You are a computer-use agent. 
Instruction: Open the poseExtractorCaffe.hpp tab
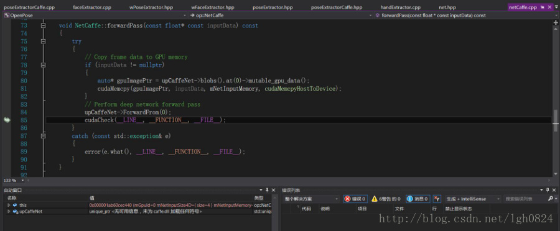pos(337,7)
